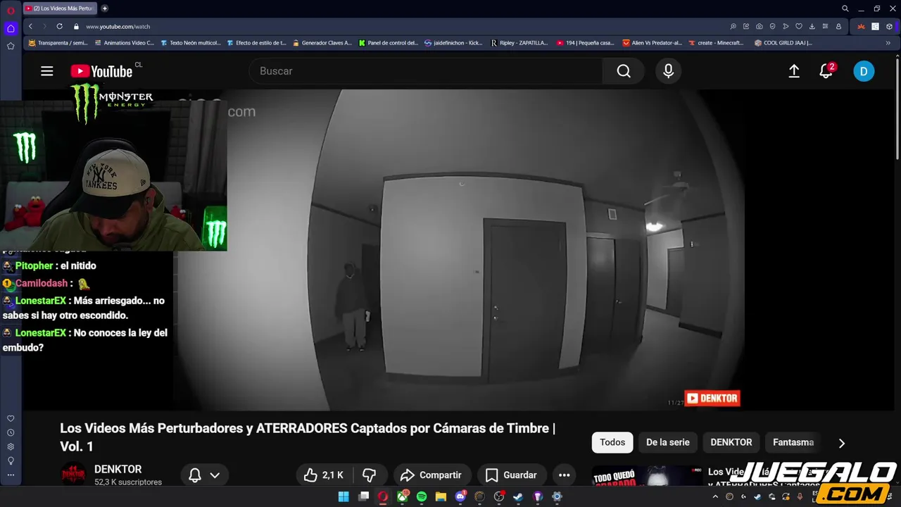
Task: Go back with browser back arrow
Action: pyautogui.click(x=30, y=26)
